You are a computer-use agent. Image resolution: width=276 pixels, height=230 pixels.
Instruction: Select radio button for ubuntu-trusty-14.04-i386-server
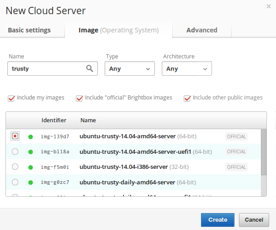(x=15, y=167)
